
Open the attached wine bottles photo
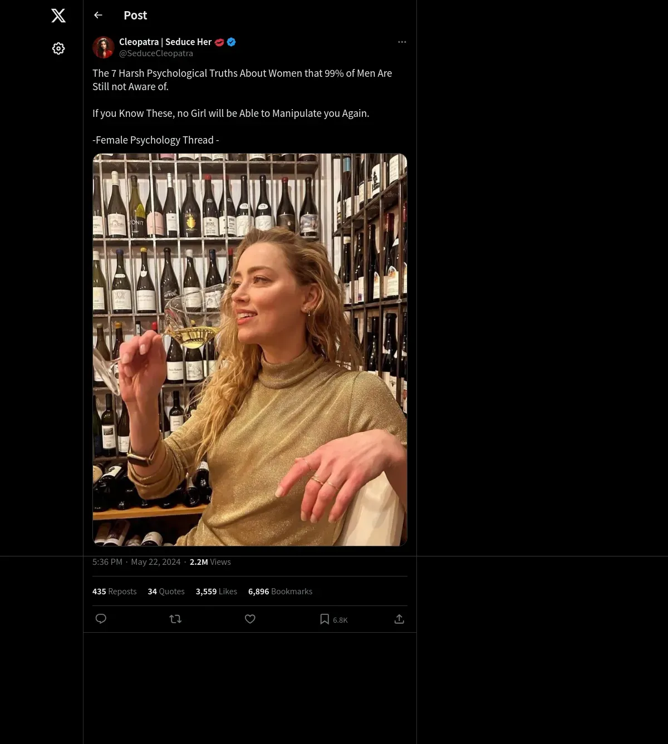point(250,349)
